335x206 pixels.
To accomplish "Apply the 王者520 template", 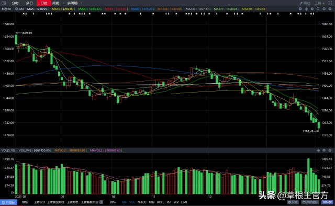I will pyautogui.click(x=39, y=202).
